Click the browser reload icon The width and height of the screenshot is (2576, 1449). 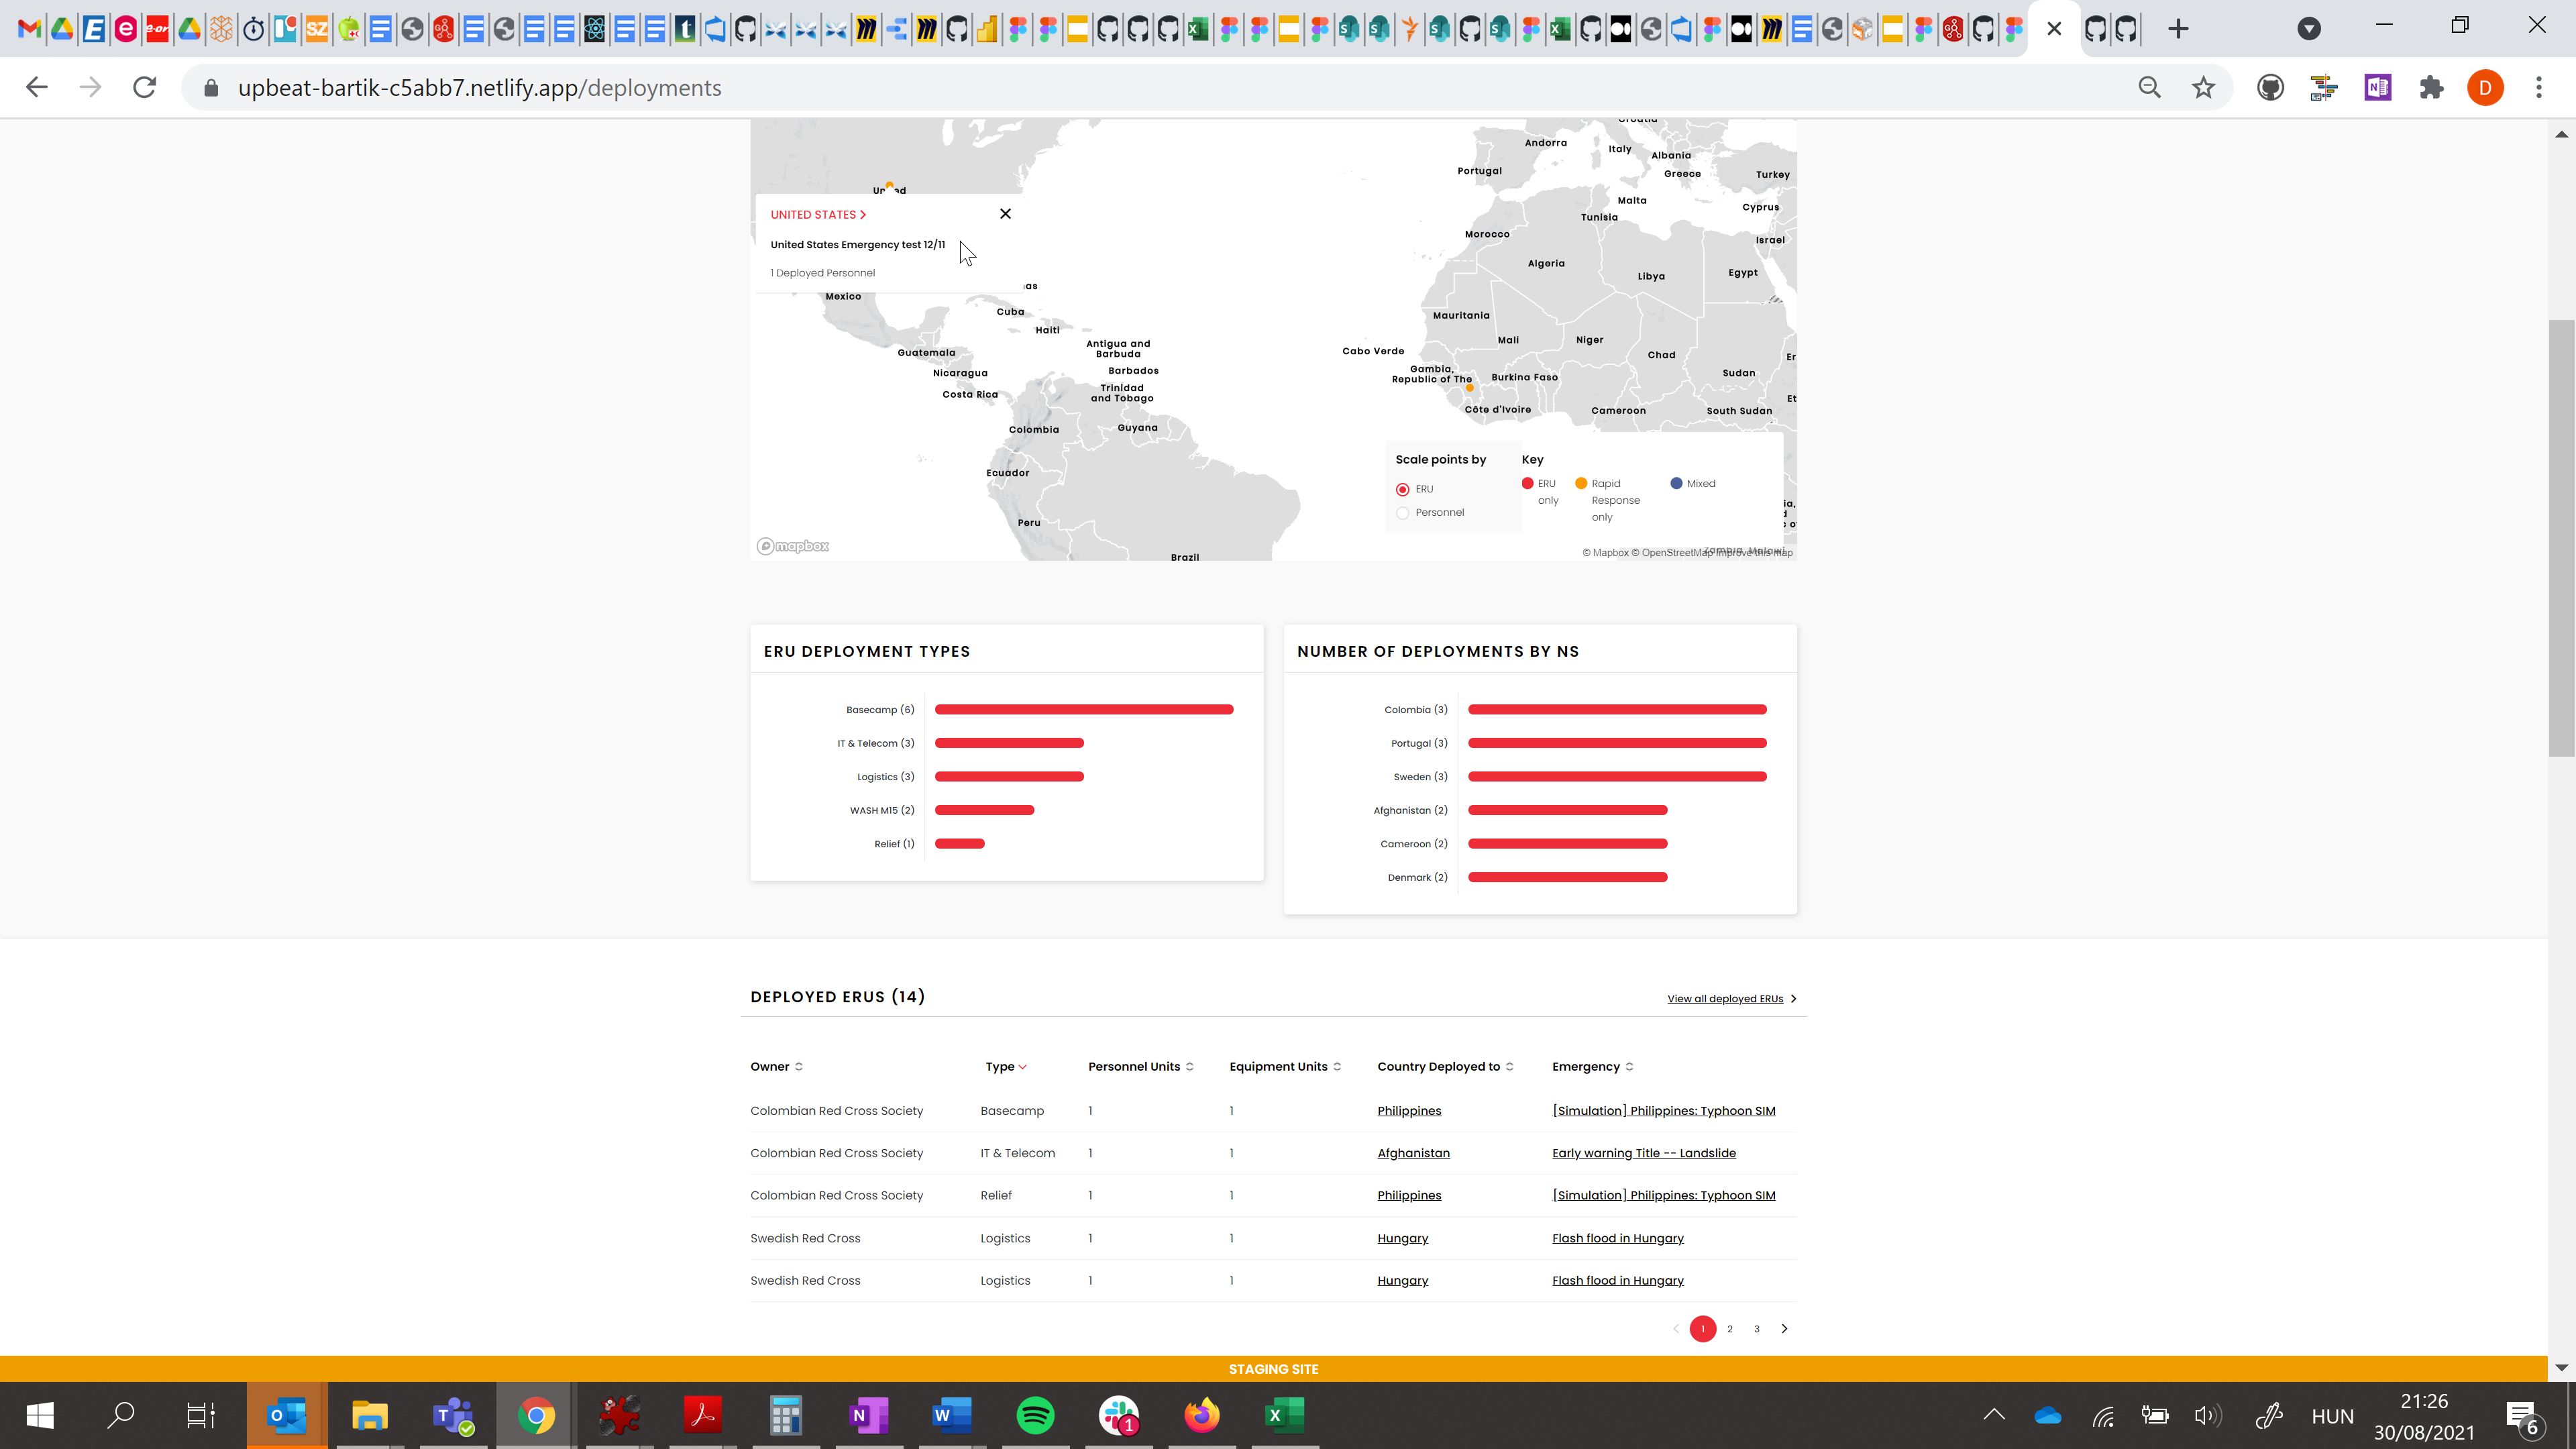click(144, 88)
